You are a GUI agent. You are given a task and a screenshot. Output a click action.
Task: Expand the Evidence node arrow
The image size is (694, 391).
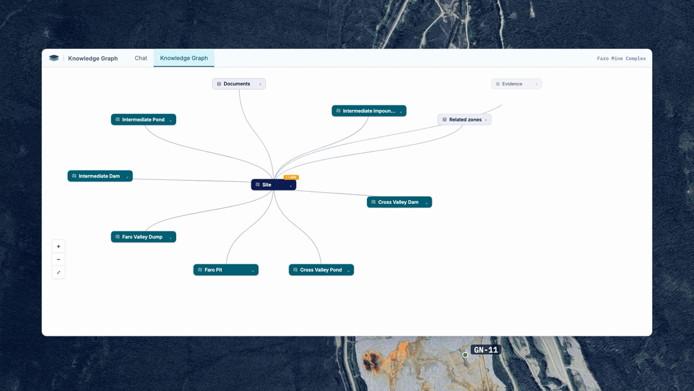point(537,84)
